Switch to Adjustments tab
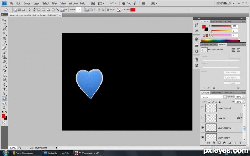The image size is (250, 156). [x=209, y=45]
